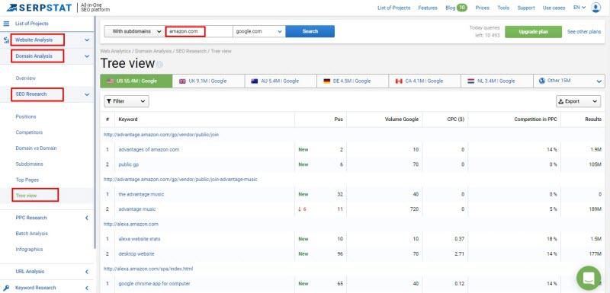Open the alexa.amazon.com URL link

coord(130,225)
